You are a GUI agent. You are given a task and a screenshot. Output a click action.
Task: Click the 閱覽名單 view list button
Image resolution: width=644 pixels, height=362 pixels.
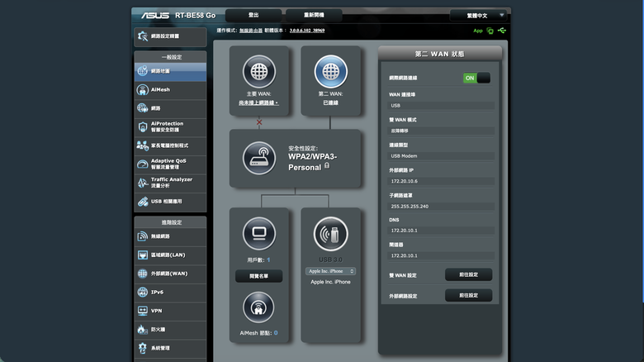coord(258,276)
